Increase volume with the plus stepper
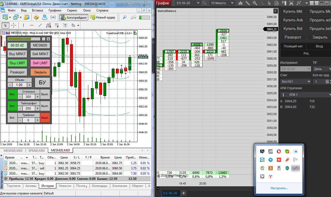This screenshot has width=331, height=197. (29, 85)
